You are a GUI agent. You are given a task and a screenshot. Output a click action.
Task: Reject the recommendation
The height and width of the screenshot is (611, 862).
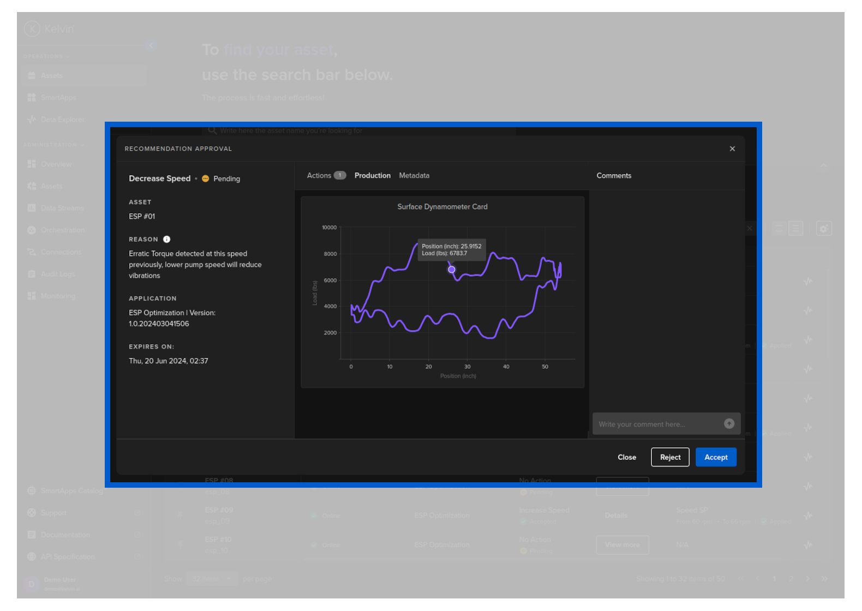[670, 457]
